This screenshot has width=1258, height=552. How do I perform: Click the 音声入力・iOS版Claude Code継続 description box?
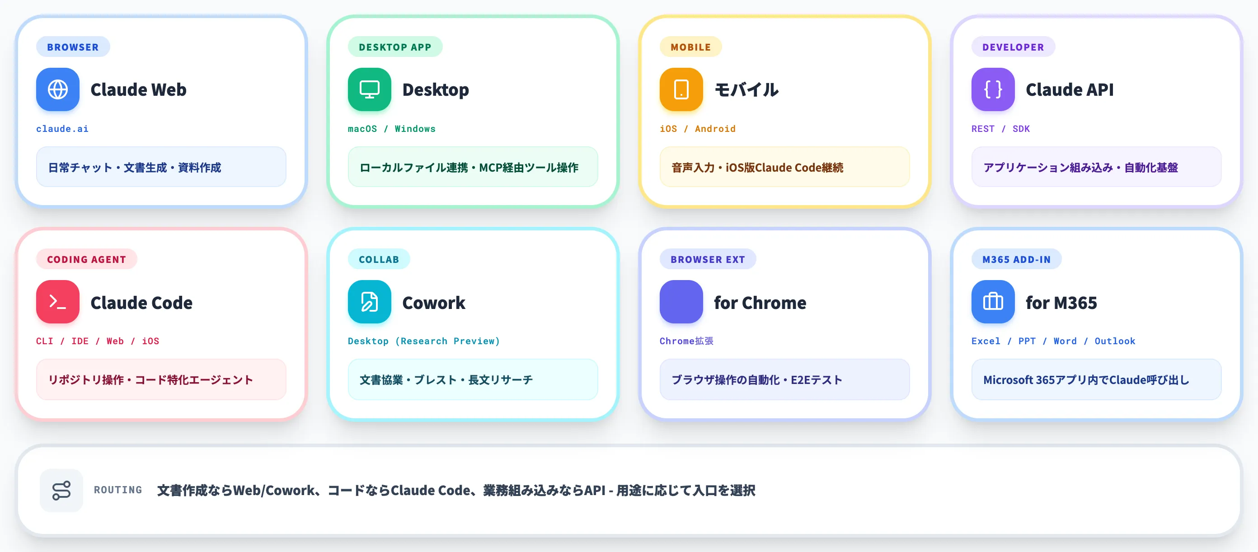click(x=784, y=167)
